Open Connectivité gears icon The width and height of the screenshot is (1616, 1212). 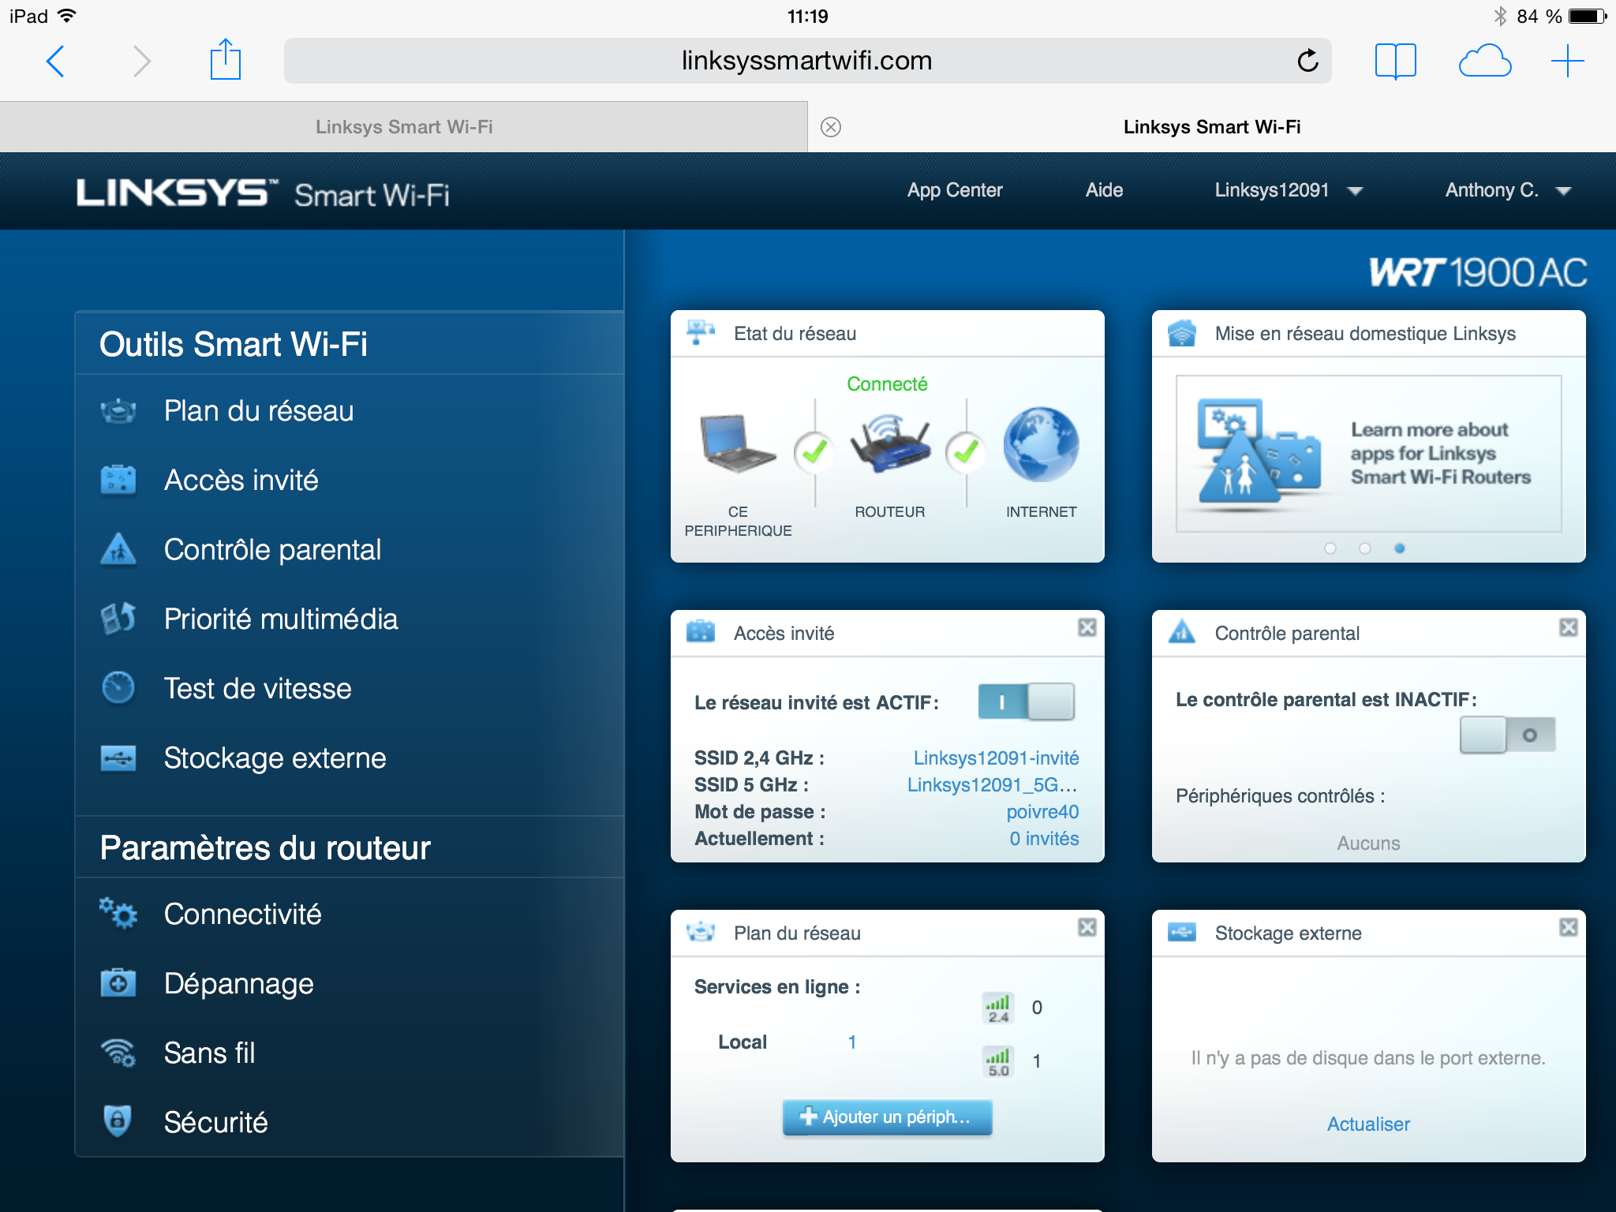pos(118,914)
